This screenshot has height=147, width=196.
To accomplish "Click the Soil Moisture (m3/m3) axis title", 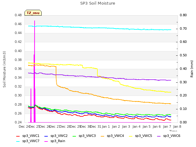I will pos(4,69).
